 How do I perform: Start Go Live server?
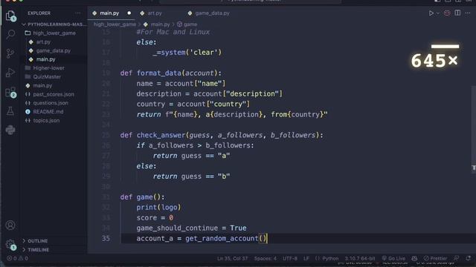pyautogui.click(x=393, y=258)
